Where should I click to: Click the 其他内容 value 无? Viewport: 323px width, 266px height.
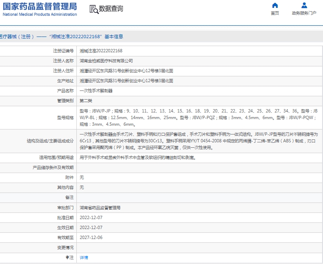click(x=82, y=187)
